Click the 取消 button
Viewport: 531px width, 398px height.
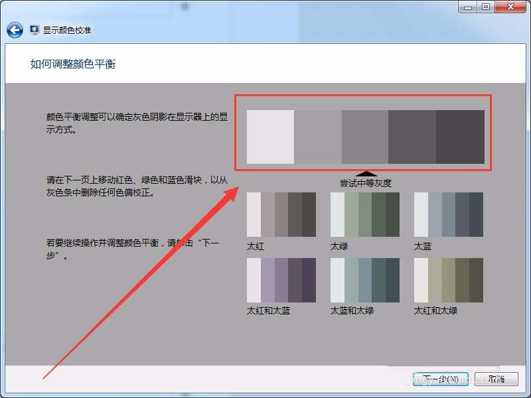(x=496, y=377)
